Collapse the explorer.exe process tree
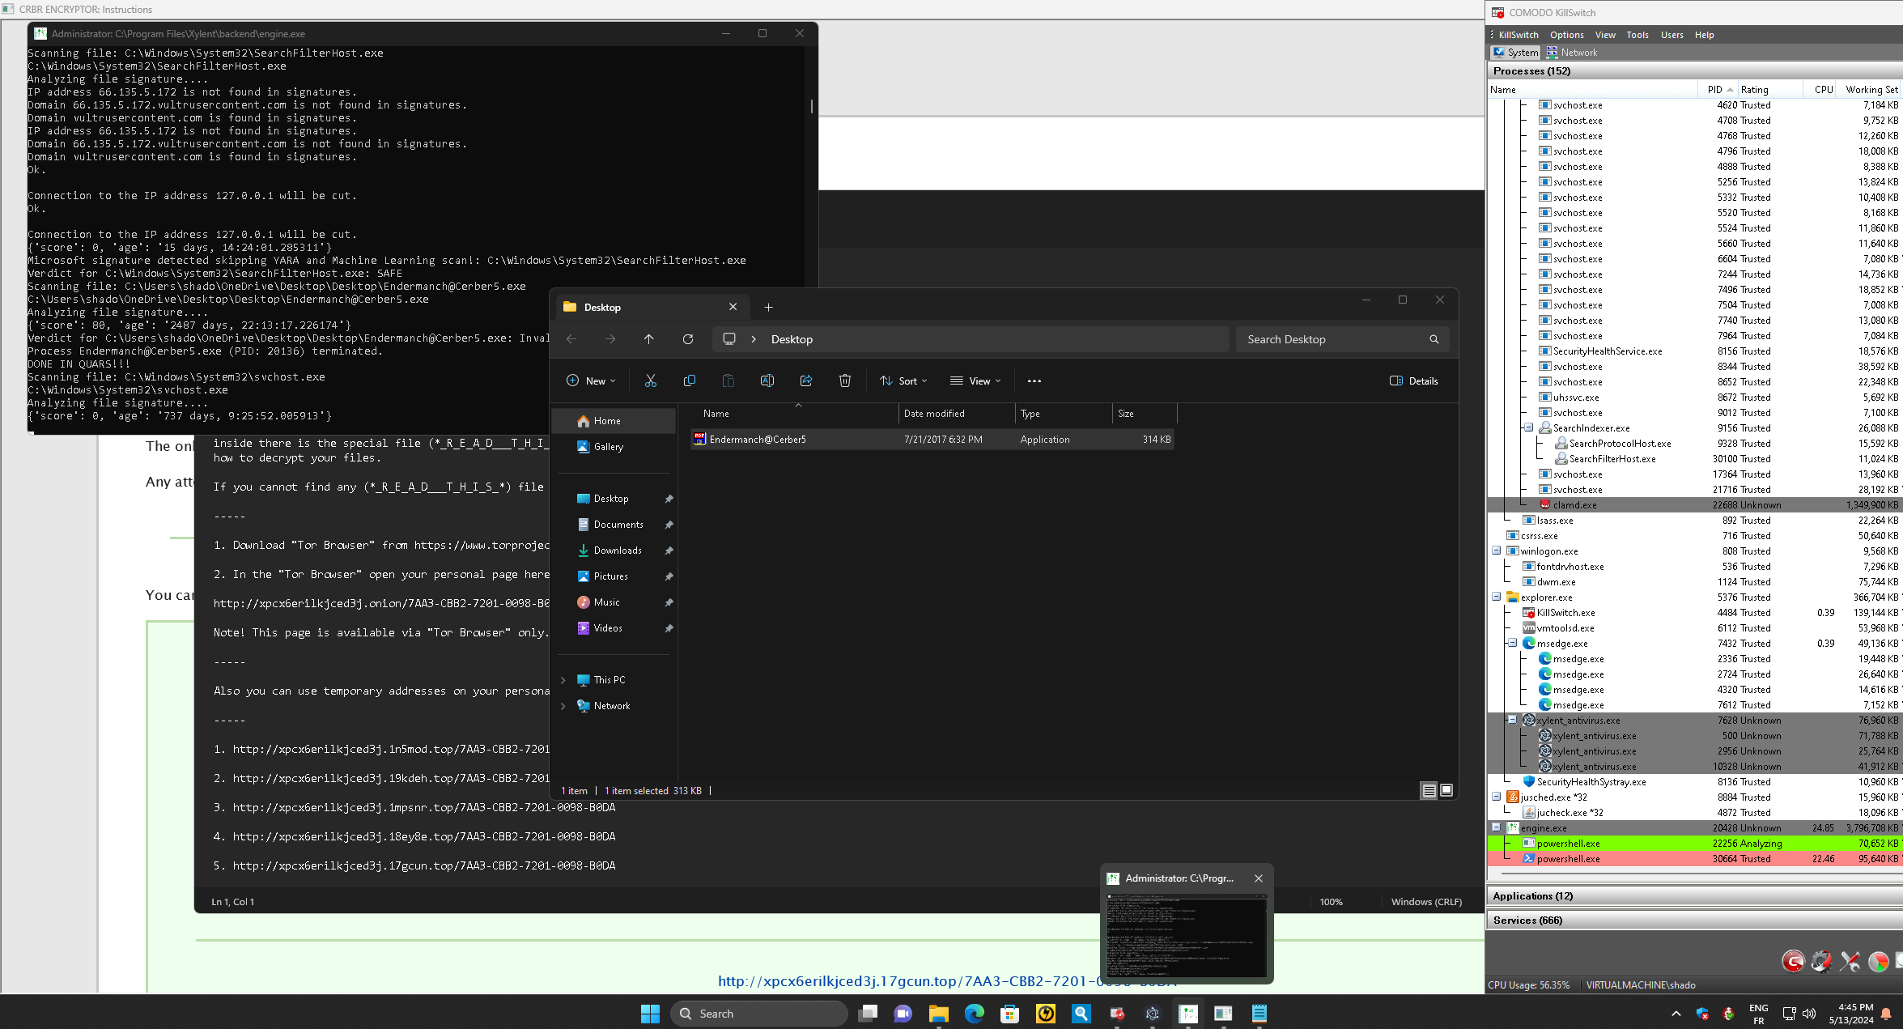The height and width of the screenshot is (1029, 1903). 1496,597
